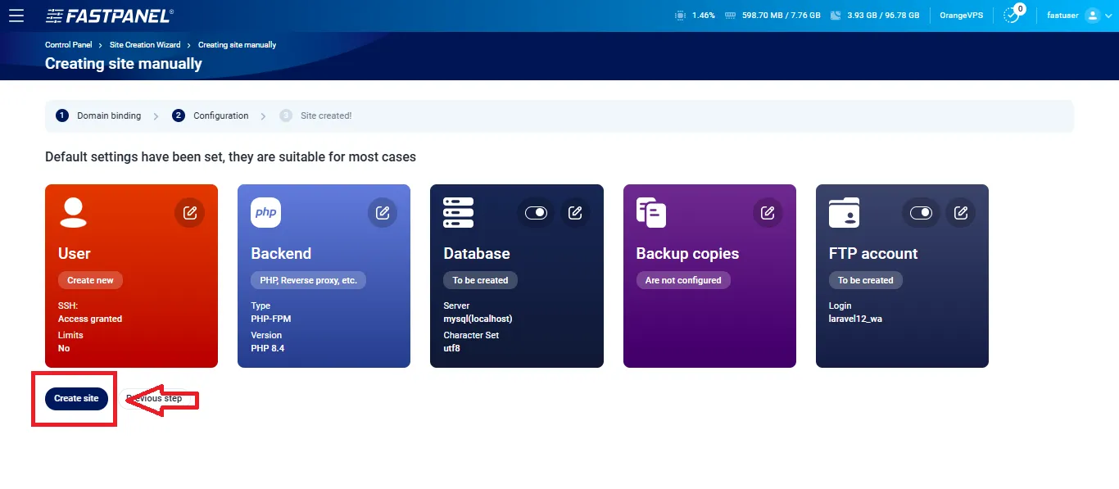Open the Backend edit settings pencil
This screenshot has width=1119, height=489.
tap(383, 212)
